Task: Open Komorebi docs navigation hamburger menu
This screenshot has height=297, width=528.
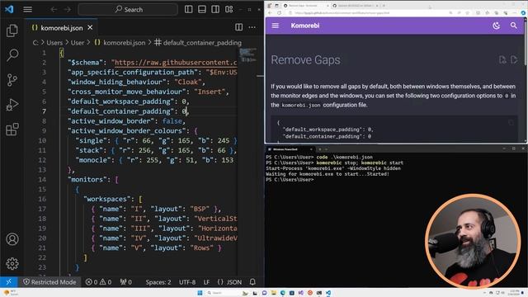Action: 275,26
